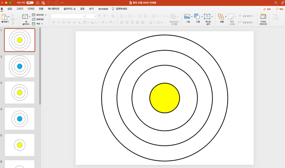Click the Arrange (정렬) icon

pos(221,17)
